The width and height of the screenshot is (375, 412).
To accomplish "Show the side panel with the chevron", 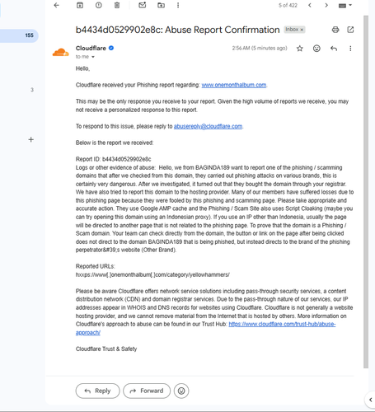I will coord(370,400).
